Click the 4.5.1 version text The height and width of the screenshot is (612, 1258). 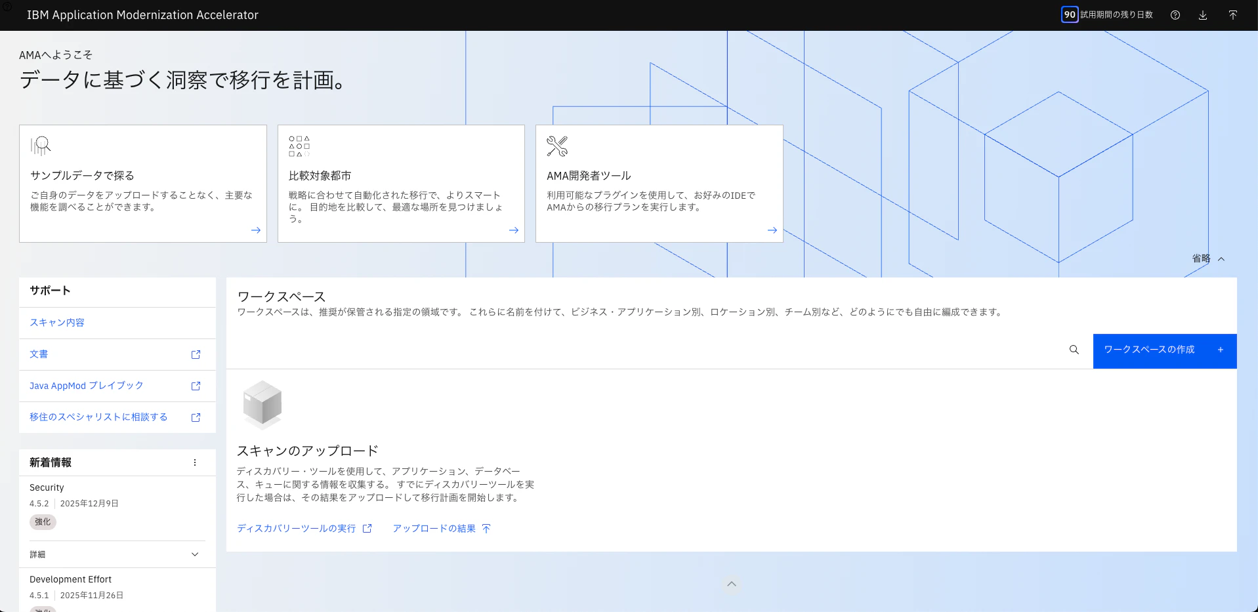[39, 596]
